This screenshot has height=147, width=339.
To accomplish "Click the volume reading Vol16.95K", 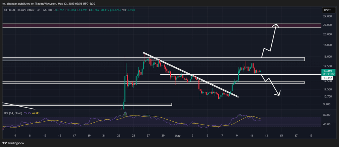I will [128, 10].
